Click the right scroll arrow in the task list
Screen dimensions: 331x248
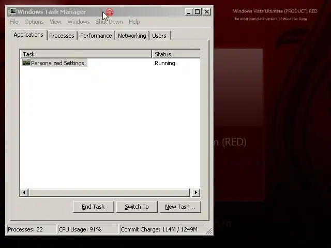coord(196,192)
